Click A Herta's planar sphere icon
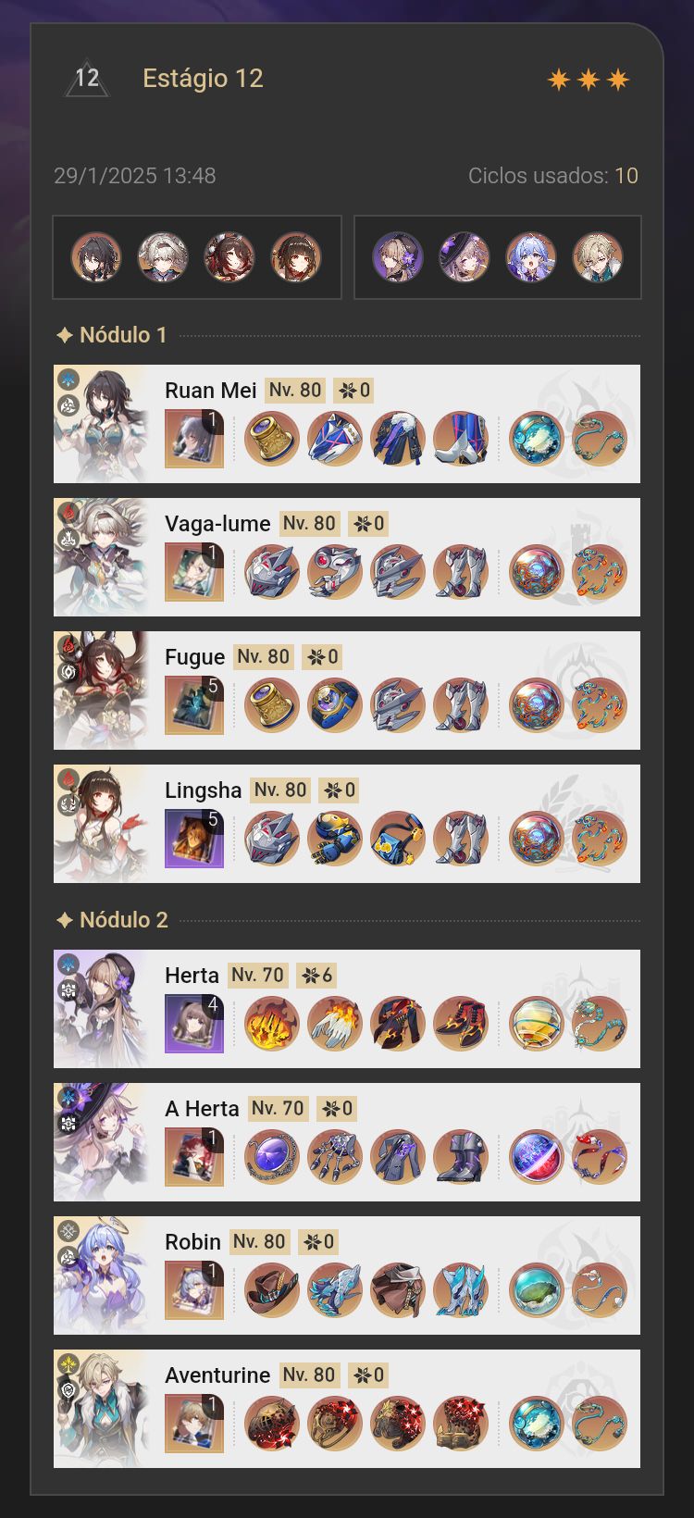This screenshot has width=694, height=1518. (537, 1157)
